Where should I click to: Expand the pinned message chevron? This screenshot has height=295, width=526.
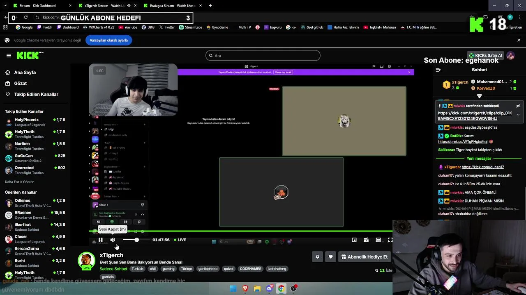point(518,115)
